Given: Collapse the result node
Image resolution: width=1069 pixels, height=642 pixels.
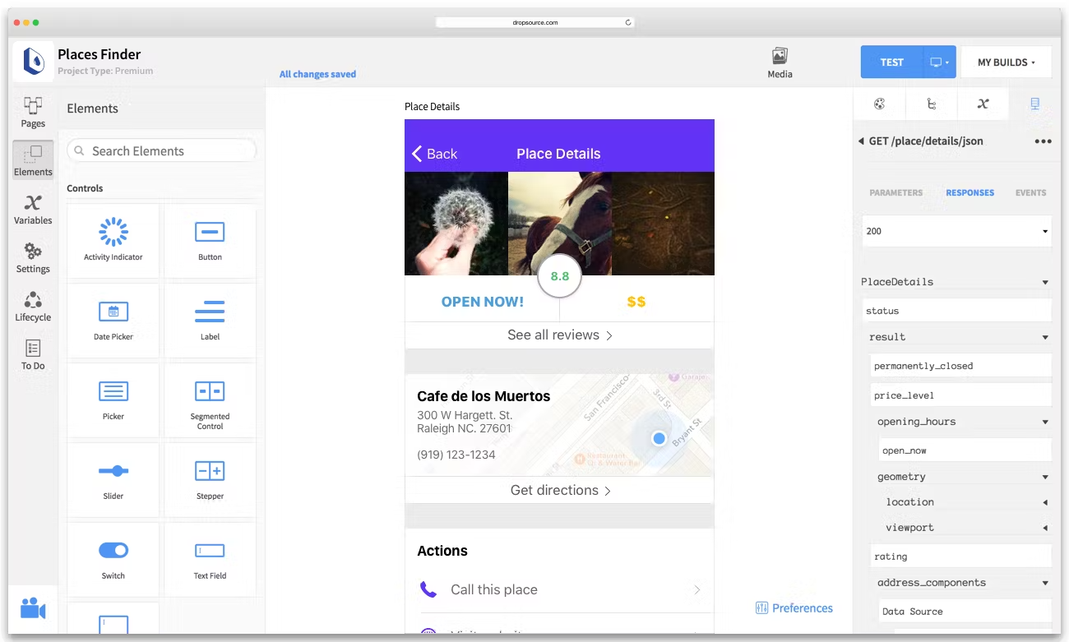Looking at the screenshot, I should tap(1045, 337).
